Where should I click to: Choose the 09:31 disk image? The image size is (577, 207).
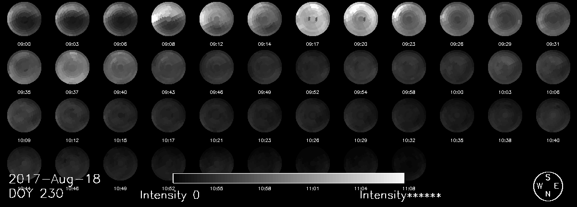553,20
